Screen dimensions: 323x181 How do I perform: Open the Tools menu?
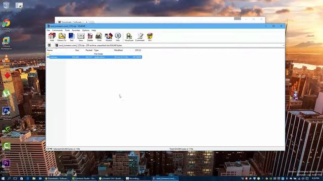point(67,30)
